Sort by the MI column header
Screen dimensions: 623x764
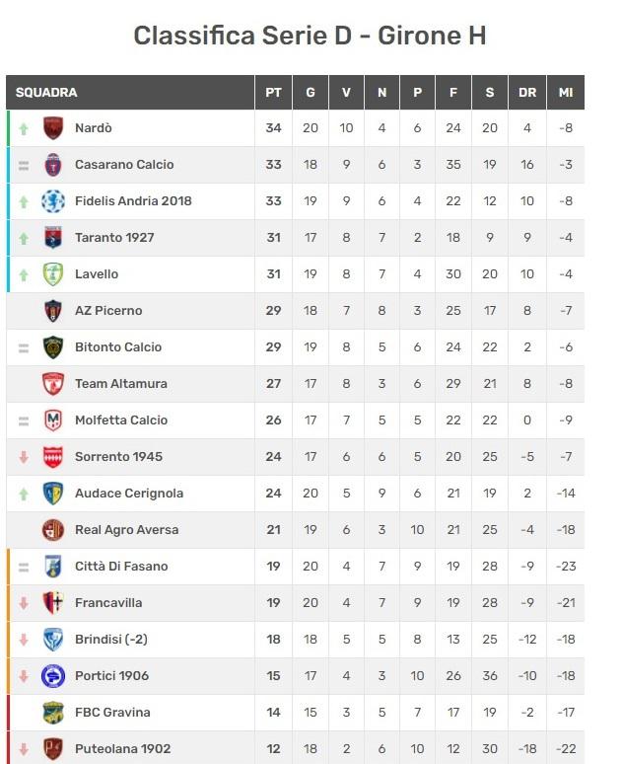pos(566,93)
